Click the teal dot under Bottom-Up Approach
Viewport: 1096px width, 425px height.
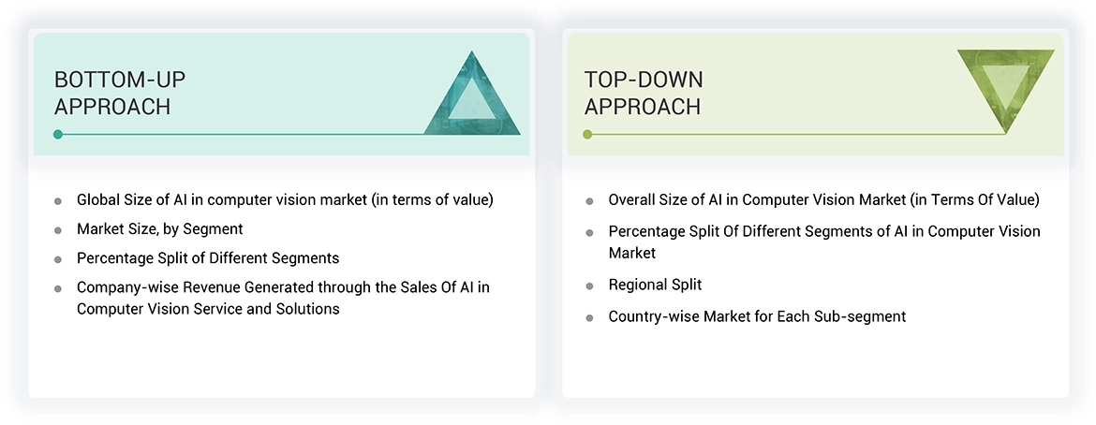(x=58, y=134)
